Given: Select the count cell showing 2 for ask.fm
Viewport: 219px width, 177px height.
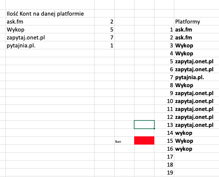Looking at the screenshot, I should 104,21.
